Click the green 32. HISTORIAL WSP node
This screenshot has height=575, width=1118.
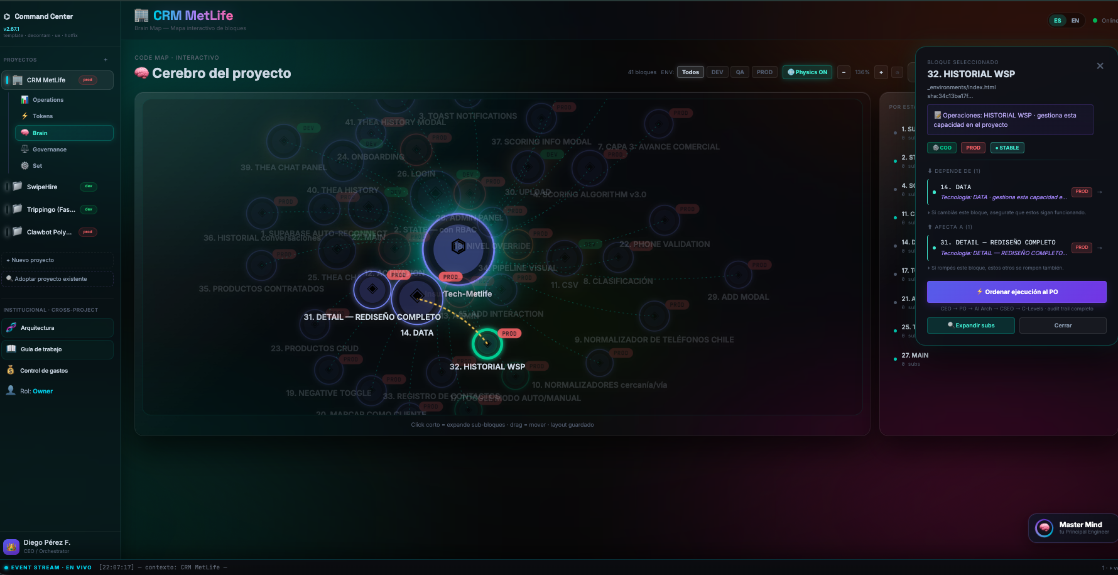487,343
